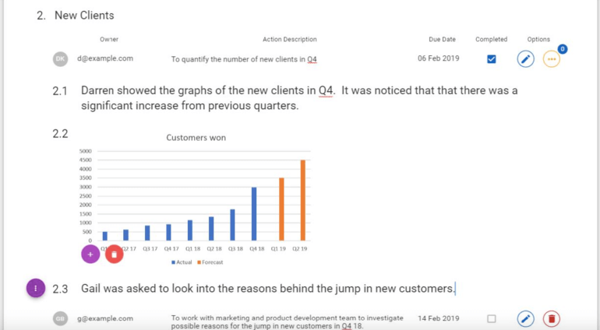Click the 06 Feb 2019 due date
600x330 pixels.
tap(439, 58)
